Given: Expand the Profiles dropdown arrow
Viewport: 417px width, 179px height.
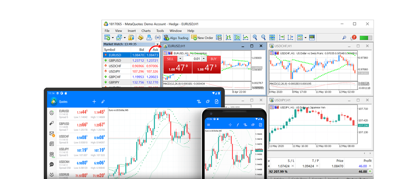Looking at the screenshot, I should (x=125, y=38).
